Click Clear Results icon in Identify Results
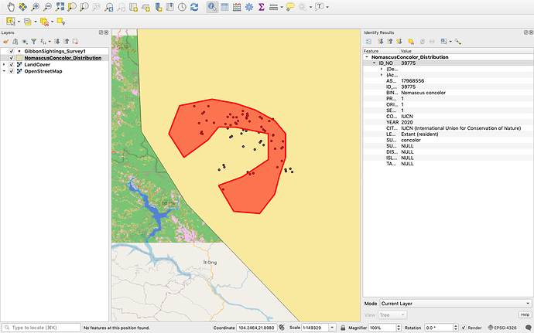The height and width of the screenshot is (333, 534). (x=411, y=42)
